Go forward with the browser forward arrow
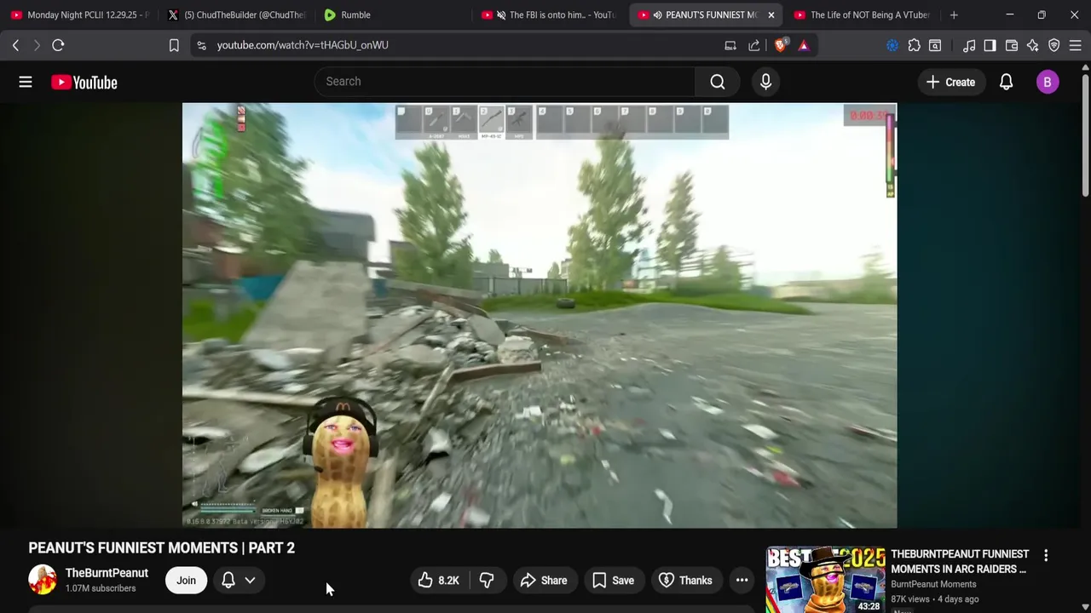This screenshot has width=1091, height=613. coord(37,45)
